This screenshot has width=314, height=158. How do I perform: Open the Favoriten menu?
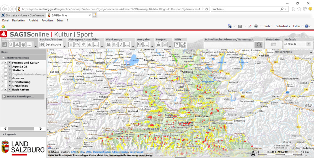point(47,21)
